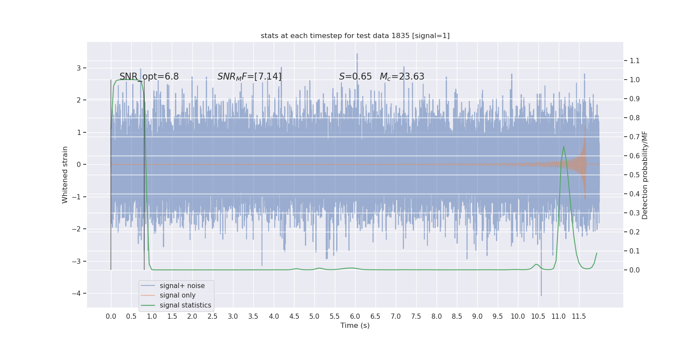Click x-axis tick label 0.5
The height and width of the screenshot is (346, 693).
pyautogui.click(x=131, y=317)
